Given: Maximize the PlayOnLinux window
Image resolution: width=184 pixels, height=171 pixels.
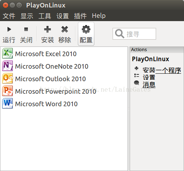Looking at the screenshot, I should 19,5.
